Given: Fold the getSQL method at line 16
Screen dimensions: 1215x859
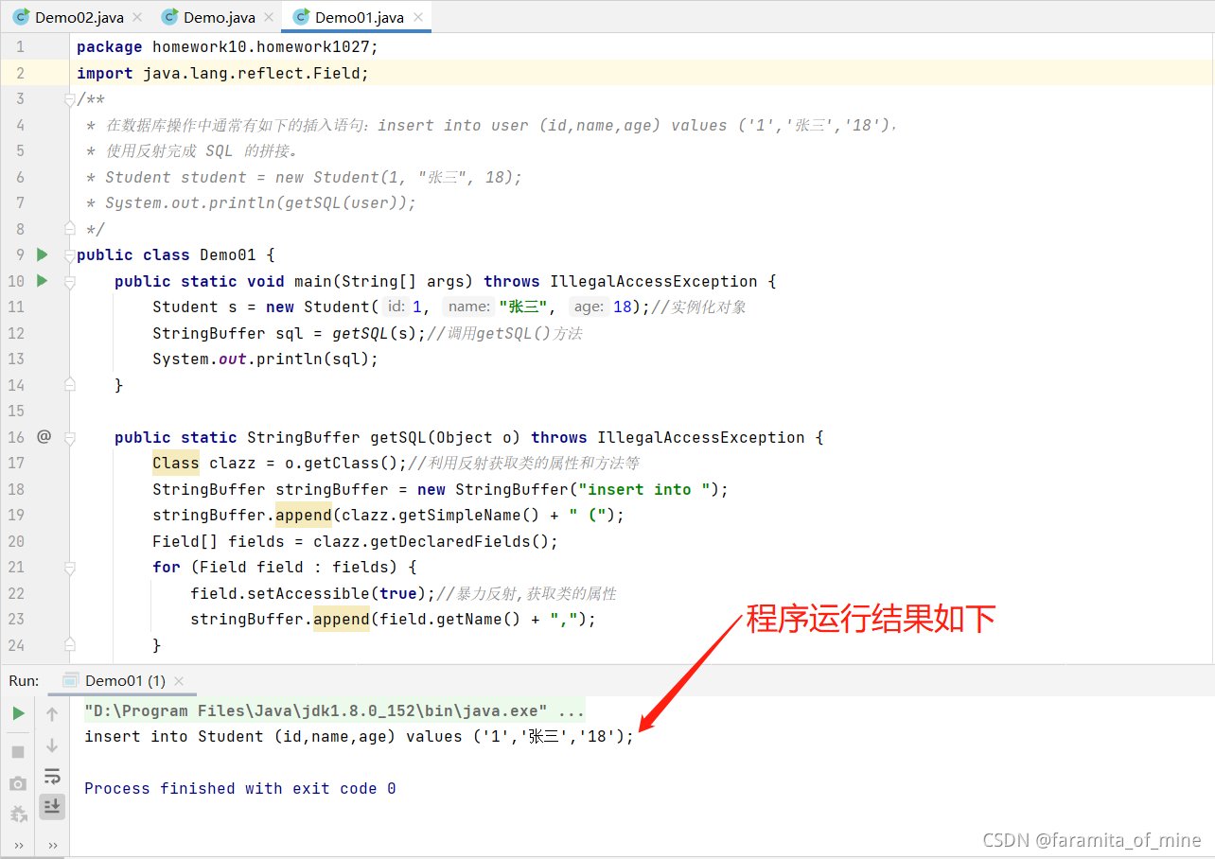Looking at the screenshot, I should 69,437.
